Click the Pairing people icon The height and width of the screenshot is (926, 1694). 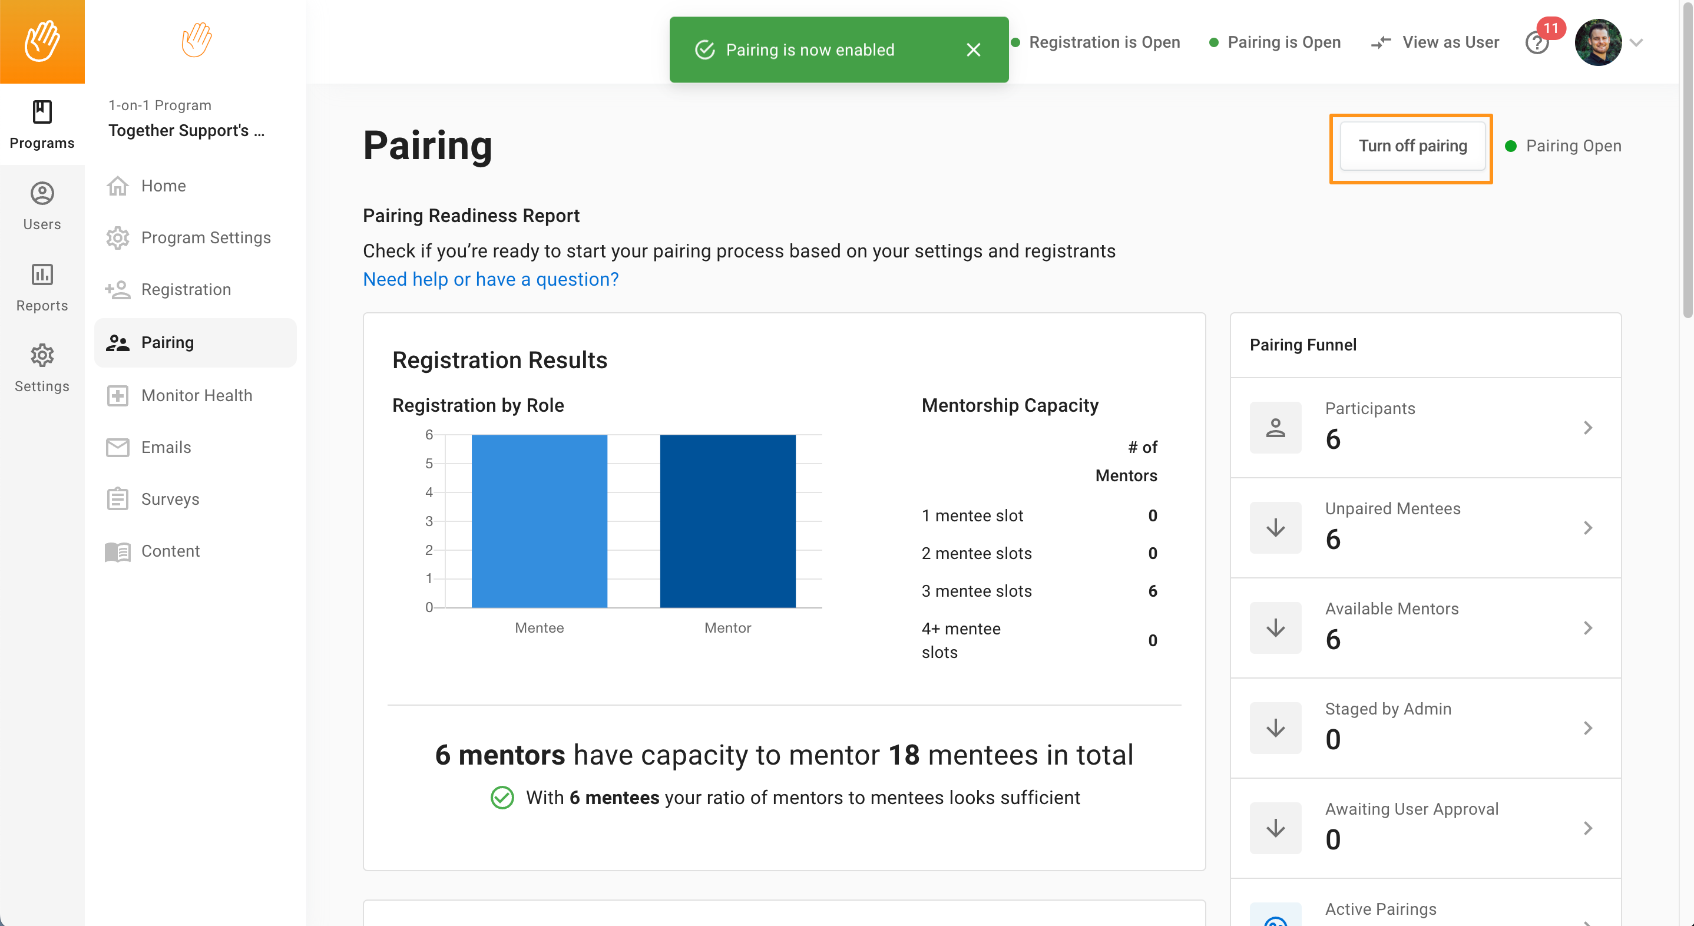(118, 343)
